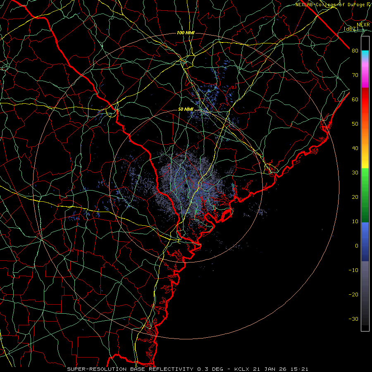Click the '0' value on the dBZ scale
This screenshot has height=372, width=372.
point(357,246)
